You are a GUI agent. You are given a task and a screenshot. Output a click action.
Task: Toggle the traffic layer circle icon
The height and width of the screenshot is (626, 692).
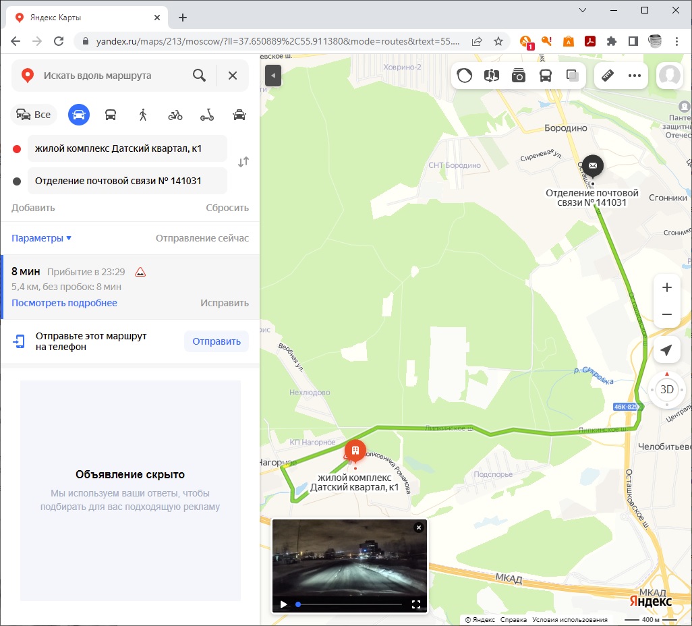pos(464,76)
